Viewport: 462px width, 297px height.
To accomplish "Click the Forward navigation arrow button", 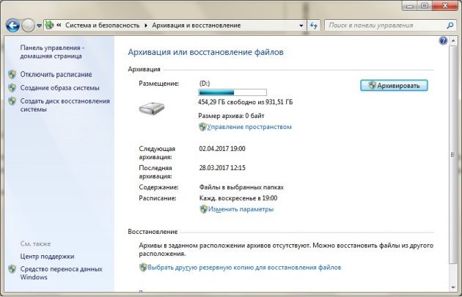I will click(29, 26).
